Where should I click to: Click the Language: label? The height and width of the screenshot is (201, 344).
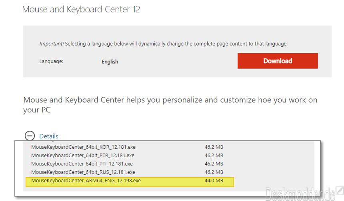coord(51,61)
